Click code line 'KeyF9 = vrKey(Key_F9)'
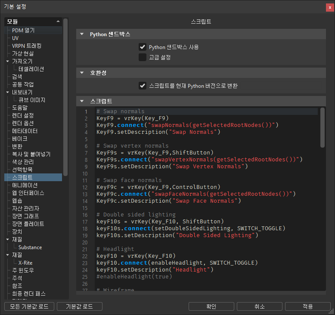This screenshot has width=335, height=315. tap(133, 118)
